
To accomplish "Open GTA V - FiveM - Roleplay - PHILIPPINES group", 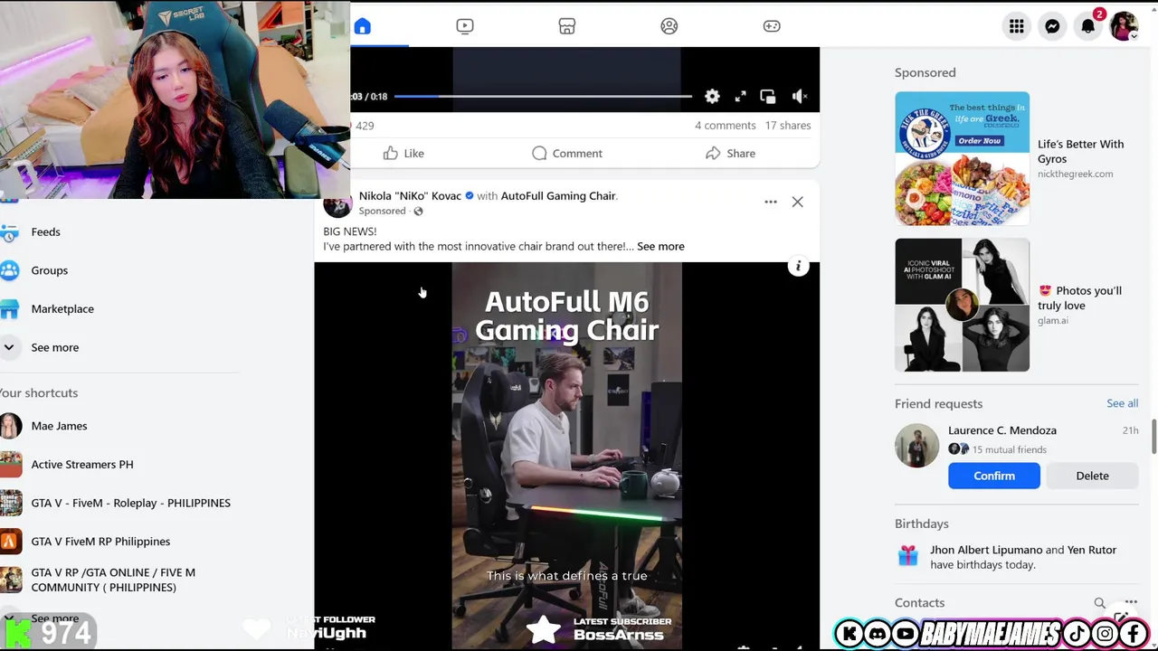I will [130, 503].
